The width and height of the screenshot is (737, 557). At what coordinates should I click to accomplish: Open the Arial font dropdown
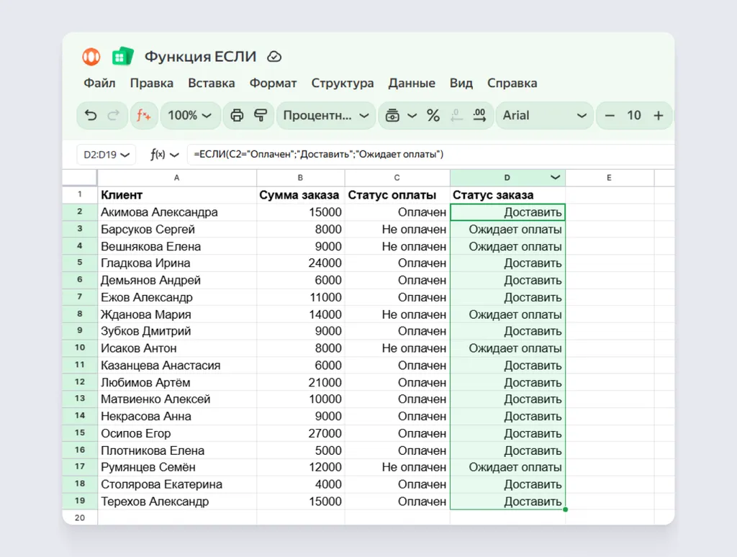tap(544, 115)
